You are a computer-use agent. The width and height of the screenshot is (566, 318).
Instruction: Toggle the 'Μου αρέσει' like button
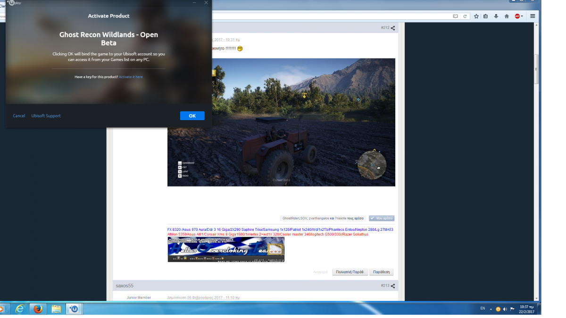click(x=382, y=219)
